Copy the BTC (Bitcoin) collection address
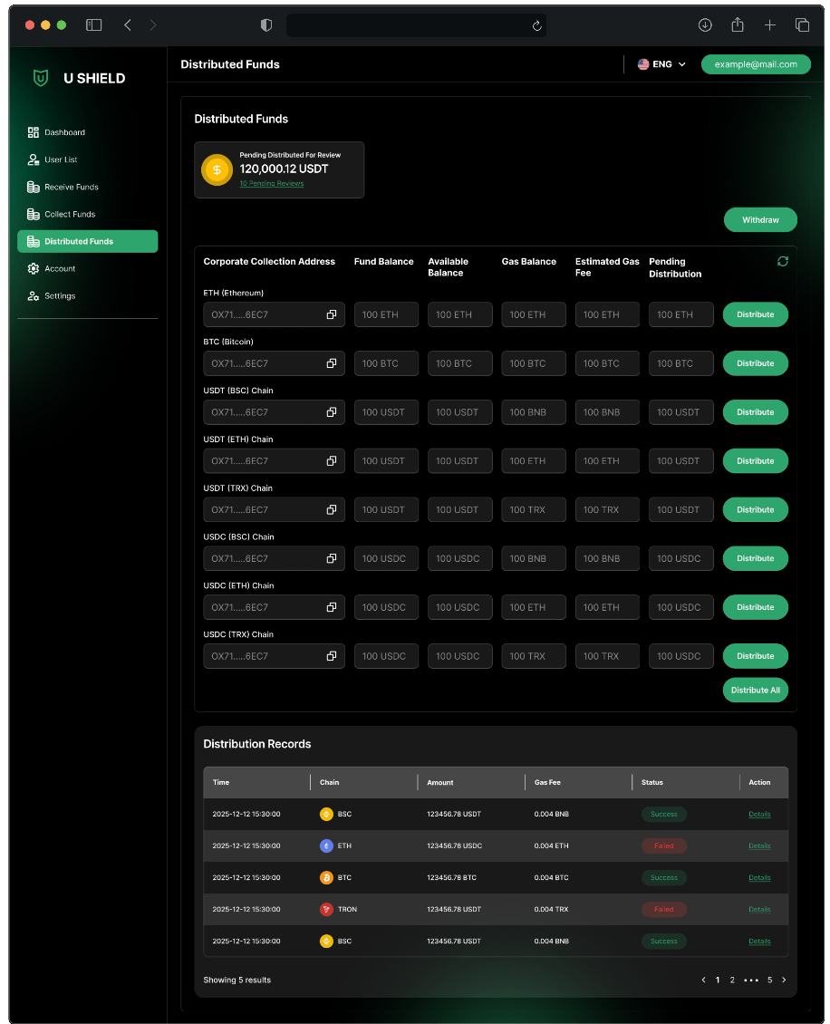The image size is (830, 1024). (332, 363)
